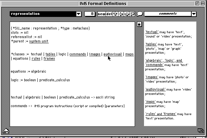Click the 'textual' link in comments panel
Image resolution: width=207 pixels, height=138 pixels.
tap(152, 32)
